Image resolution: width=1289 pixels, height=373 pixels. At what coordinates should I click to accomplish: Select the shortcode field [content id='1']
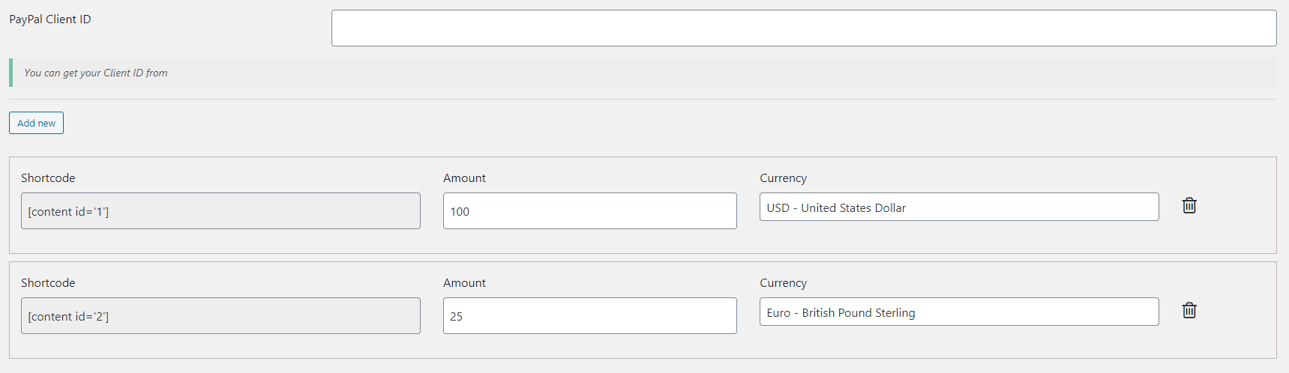tap(220, 210)
